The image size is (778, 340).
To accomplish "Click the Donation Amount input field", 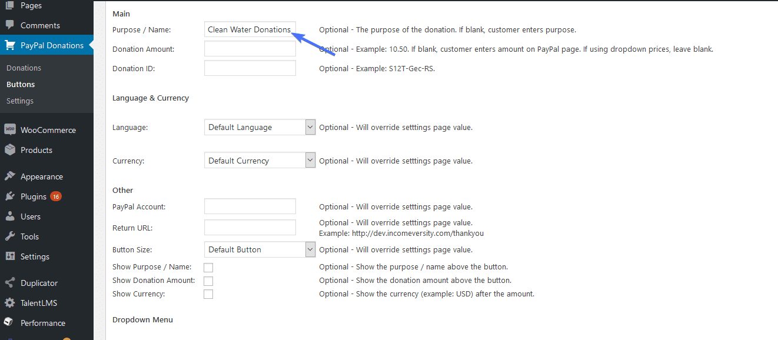I will (250, 49).
